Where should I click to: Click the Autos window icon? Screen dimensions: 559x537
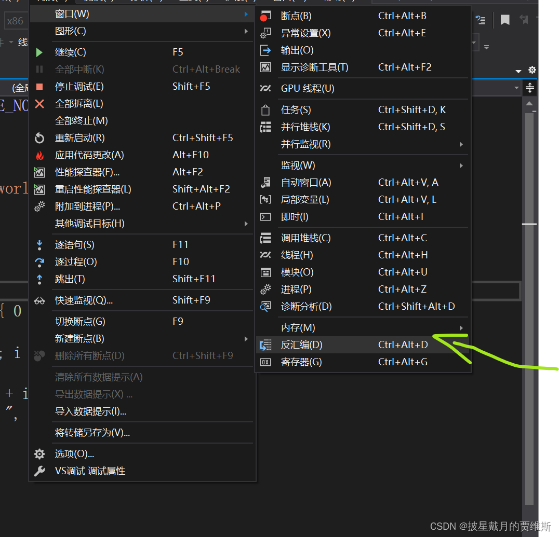[265, 183]
